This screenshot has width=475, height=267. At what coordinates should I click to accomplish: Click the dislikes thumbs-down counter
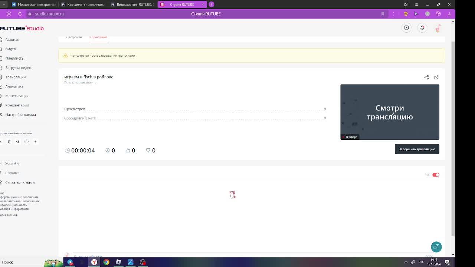tap(151, 150)
